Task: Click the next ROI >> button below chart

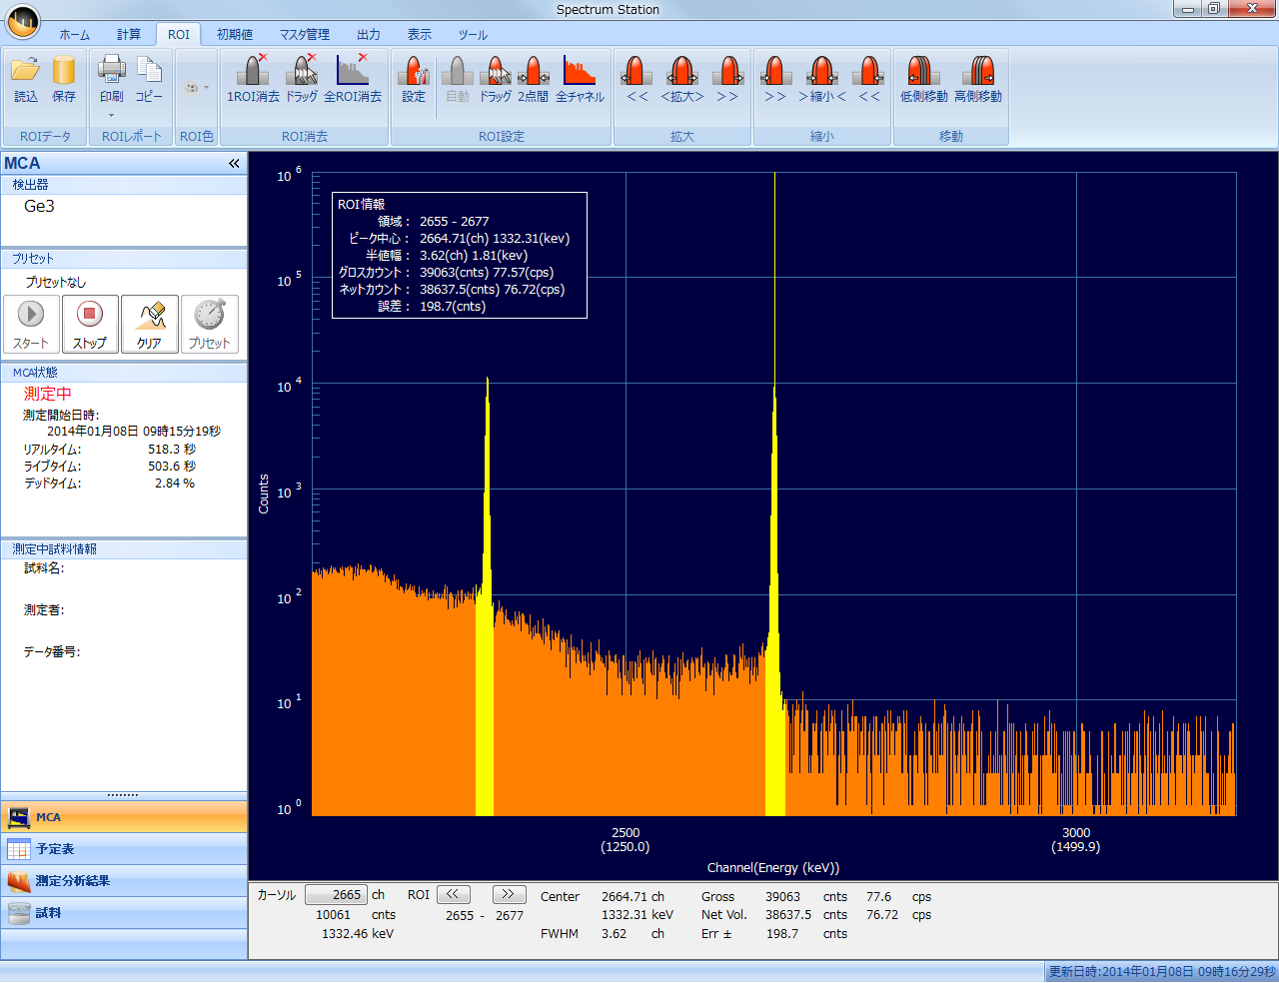Action: tap(508, 894)
